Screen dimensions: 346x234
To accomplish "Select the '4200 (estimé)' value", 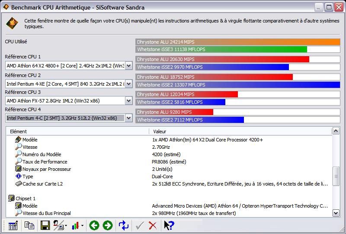I will (x=166, y=154).
